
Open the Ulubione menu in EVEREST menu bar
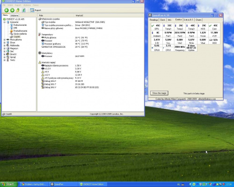coord(27,5)
